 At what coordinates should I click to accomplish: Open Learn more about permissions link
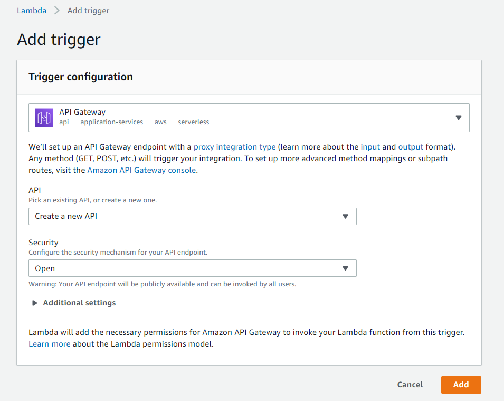(50, 344)
